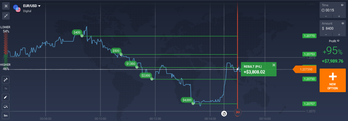348x121 pixels.
Task: Select the pencil drawing tool
Action: point(6,97)
